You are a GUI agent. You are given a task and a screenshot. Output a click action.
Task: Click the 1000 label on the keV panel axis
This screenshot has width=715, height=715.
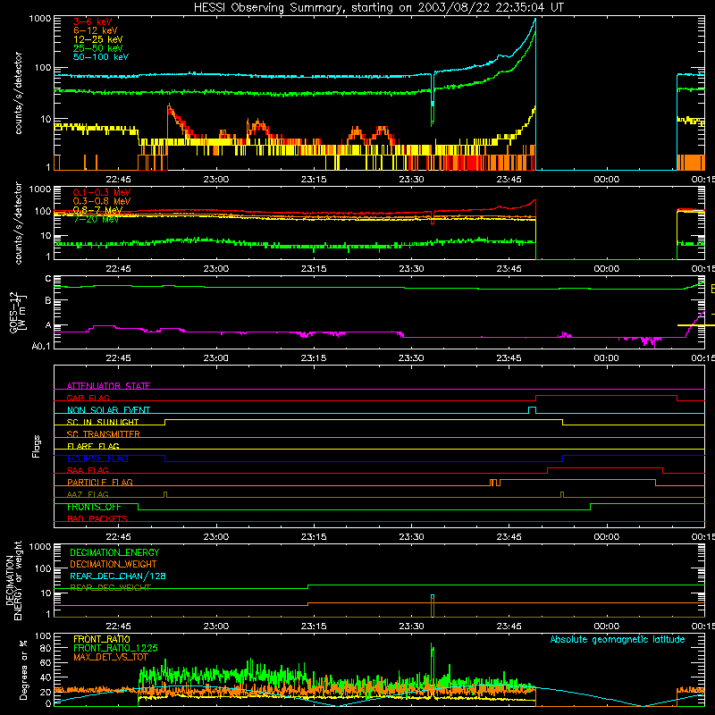click(x=40, y=19)
